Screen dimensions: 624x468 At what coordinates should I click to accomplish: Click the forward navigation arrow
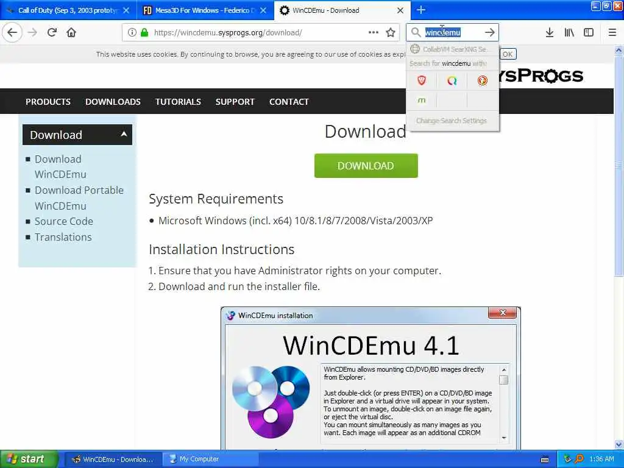pyautogui.click(x=32, y=32)
